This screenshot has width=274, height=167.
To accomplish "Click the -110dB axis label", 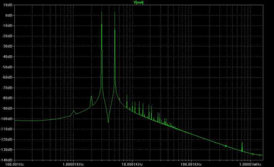I will (6, 129).
